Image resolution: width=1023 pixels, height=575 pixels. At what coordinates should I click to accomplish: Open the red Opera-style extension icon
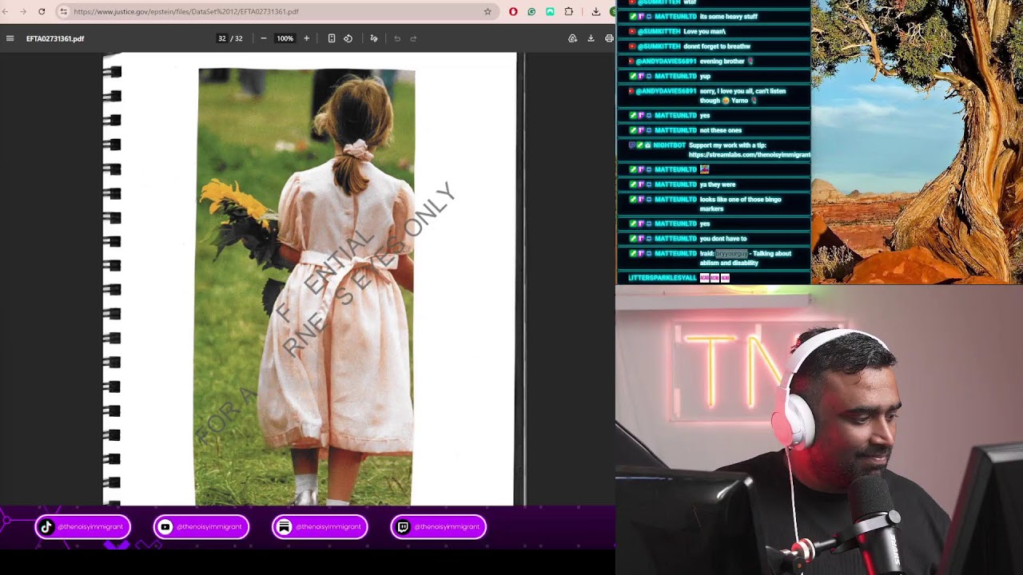pyautogui.click(x=513, y=12)
